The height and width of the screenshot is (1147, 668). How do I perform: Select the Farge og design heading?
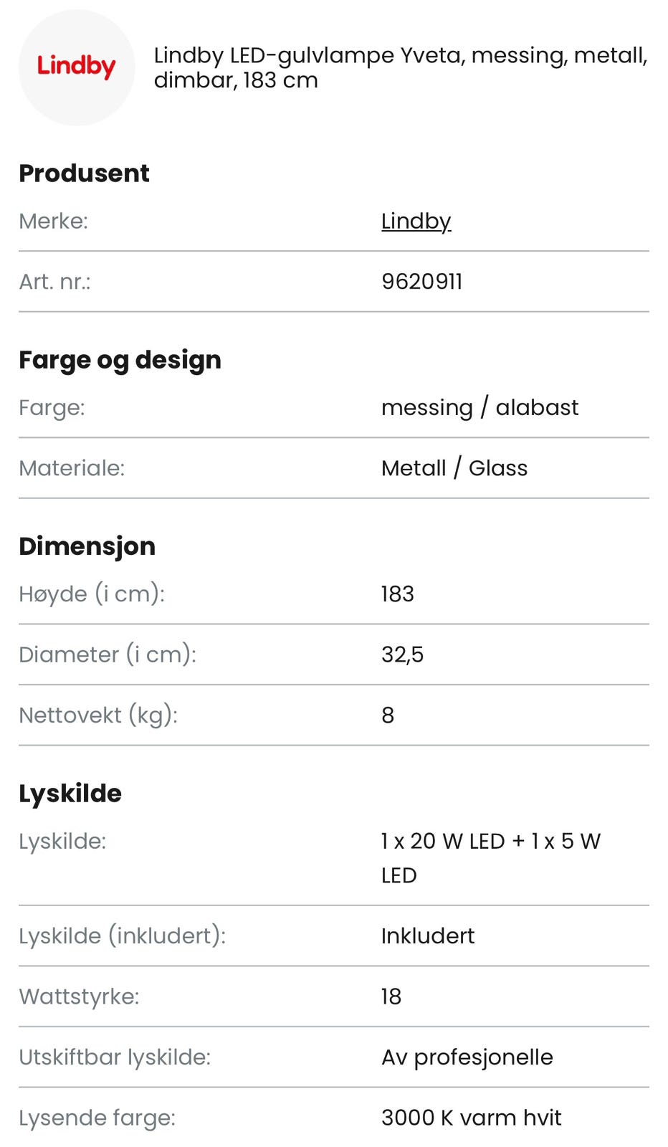pyautogui.click(x=120, y=360)
